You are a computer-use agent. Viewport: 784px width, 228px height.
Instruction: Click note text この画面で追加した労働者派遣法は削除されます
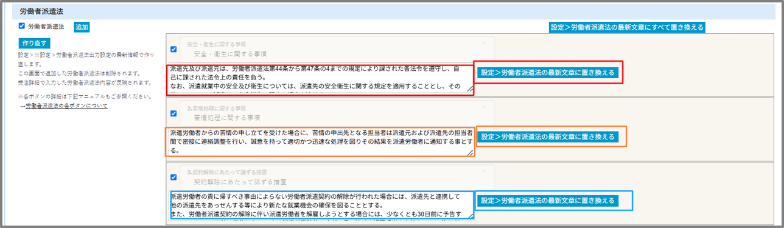79,73
